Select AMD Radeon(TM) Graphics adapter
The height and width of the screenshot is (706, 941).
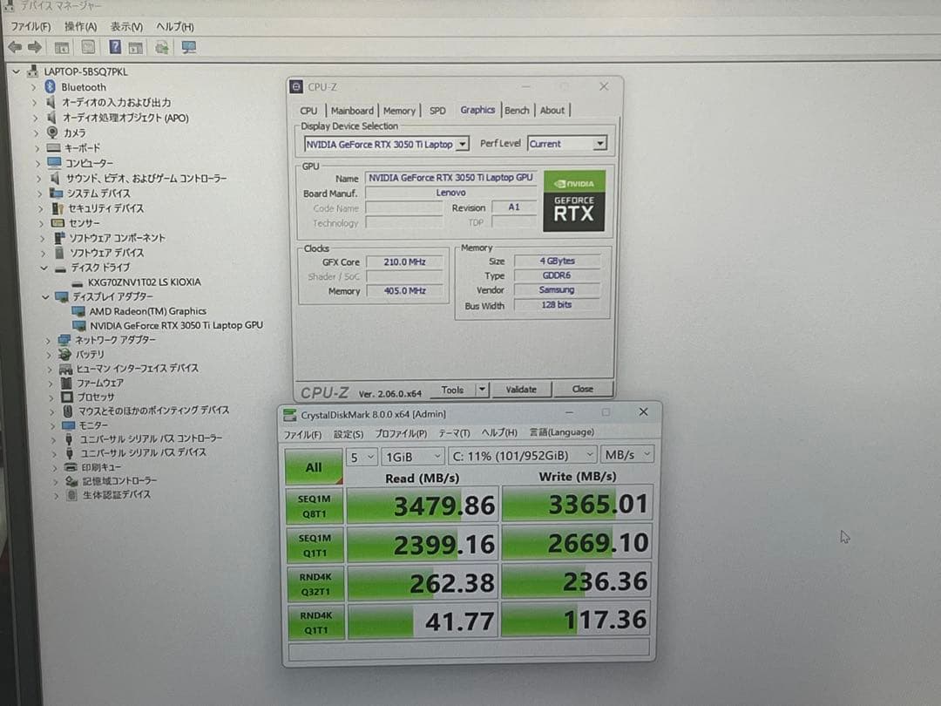[x=147, y=311]
